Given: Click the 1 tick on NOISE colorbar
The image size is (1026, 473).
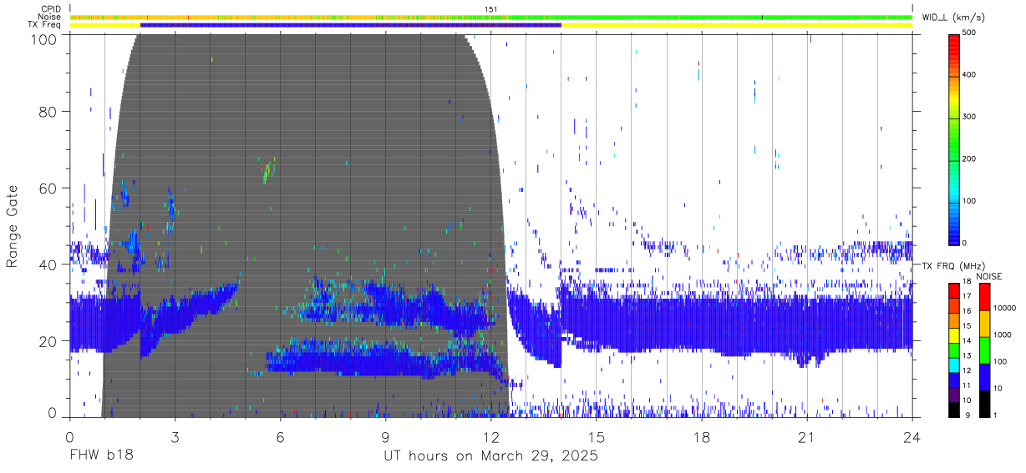Looking at the screenshot, I should coord(995,415).
